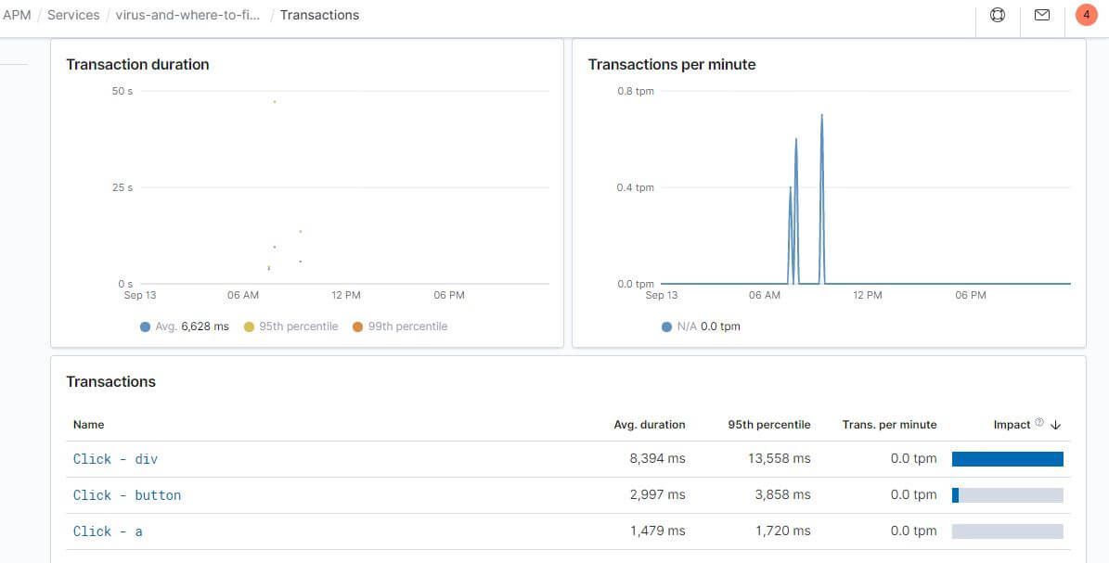Navigate to APM via the breadcrumb
Viewport: 1109px width, 563px height.
[x=17, y=14]
